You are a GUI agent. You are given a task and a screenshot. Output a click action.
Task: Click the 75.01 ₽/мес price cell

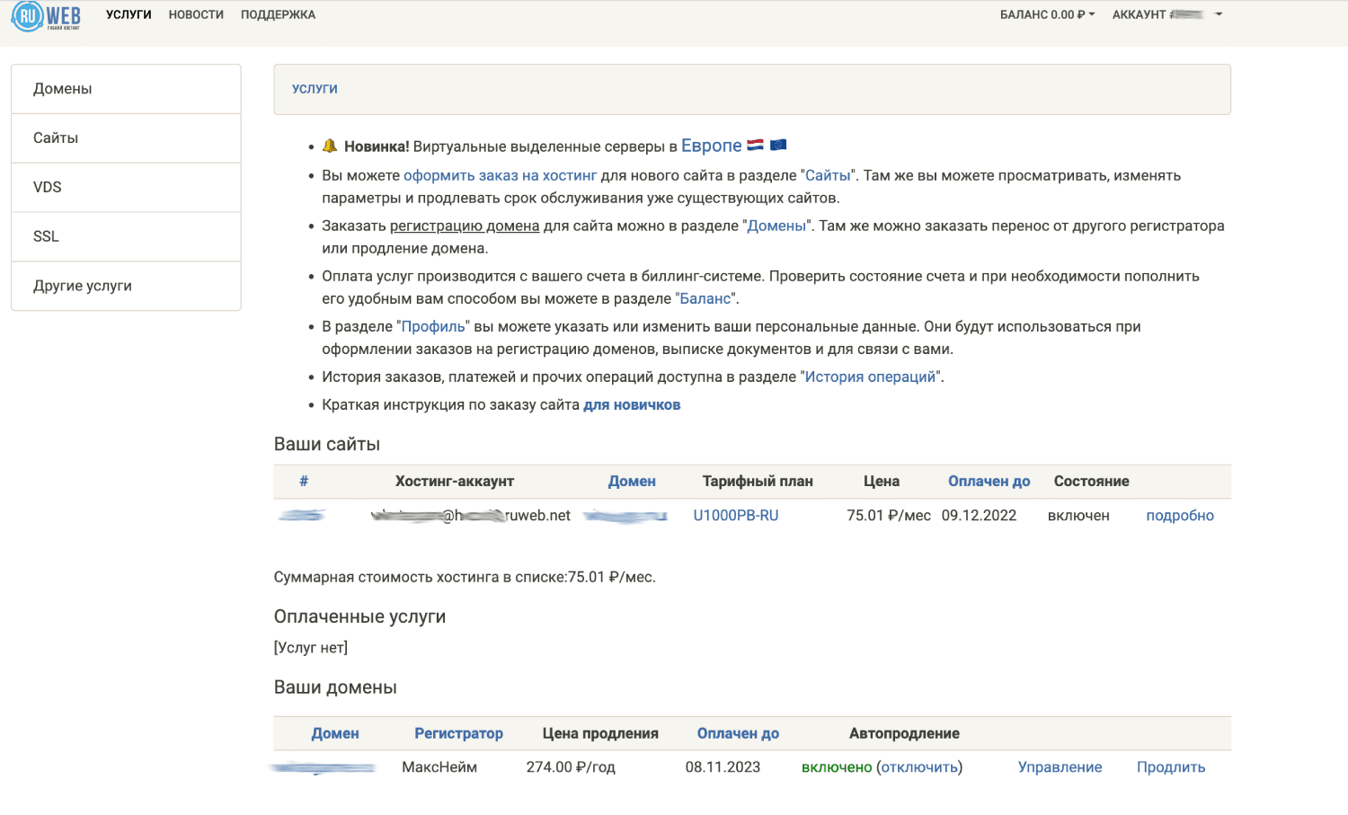click(889, 516)
